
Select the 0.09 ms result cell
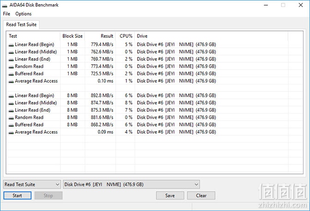pyautogui.click(x=105, y=132)
